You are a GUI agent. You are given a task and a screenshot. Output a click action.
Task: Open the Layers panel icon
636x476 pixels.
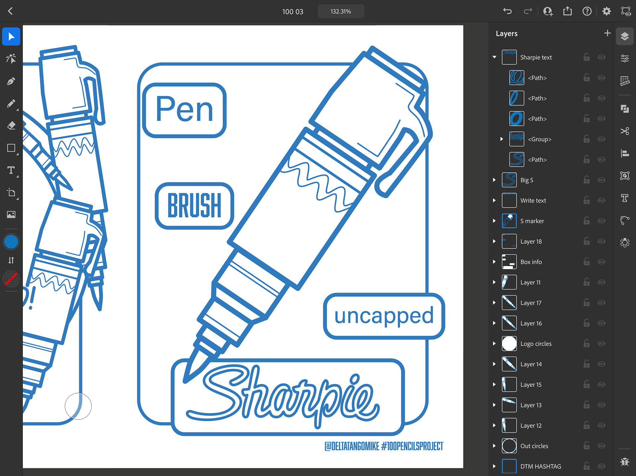click(625, 36)
